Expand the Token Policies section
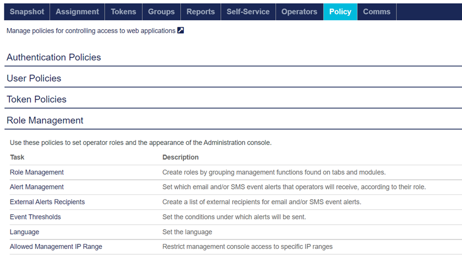The width and height of the screenshot is (462, 262). (36, 99)
